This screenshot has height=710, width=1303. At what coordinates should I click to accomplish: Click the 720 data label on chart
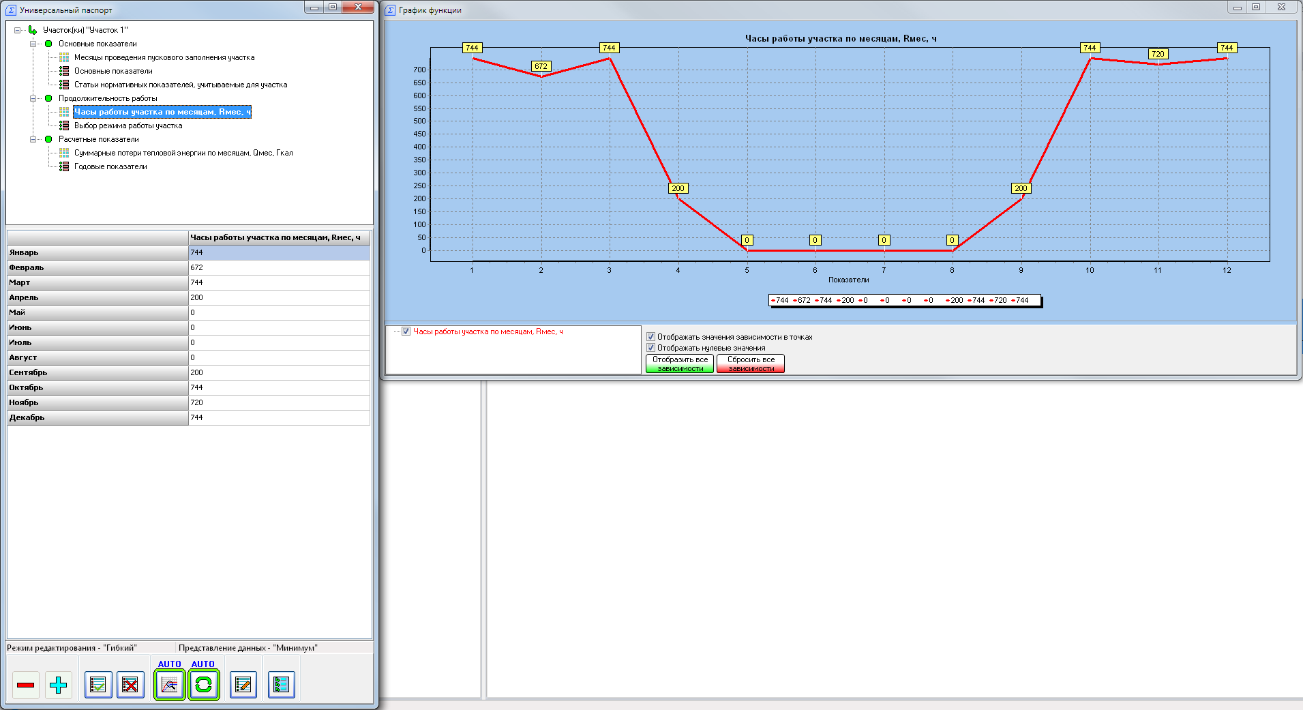(x=1158, y=54)
